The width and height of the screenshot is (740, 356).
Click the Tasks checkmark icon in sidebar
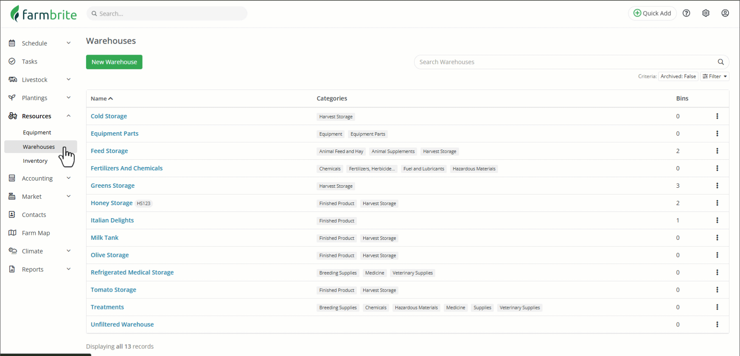[x=12, y=61]
